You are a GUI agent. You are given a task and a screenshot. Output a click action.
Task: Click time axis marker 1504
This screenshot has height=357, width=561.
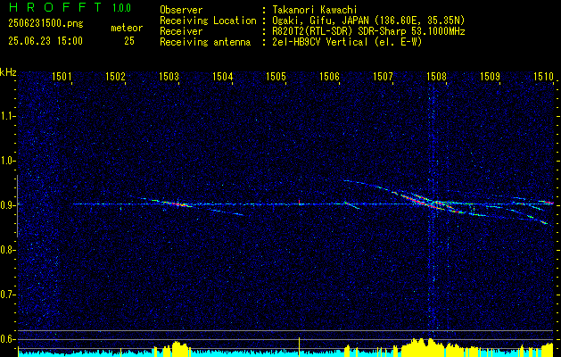[223, 76]
